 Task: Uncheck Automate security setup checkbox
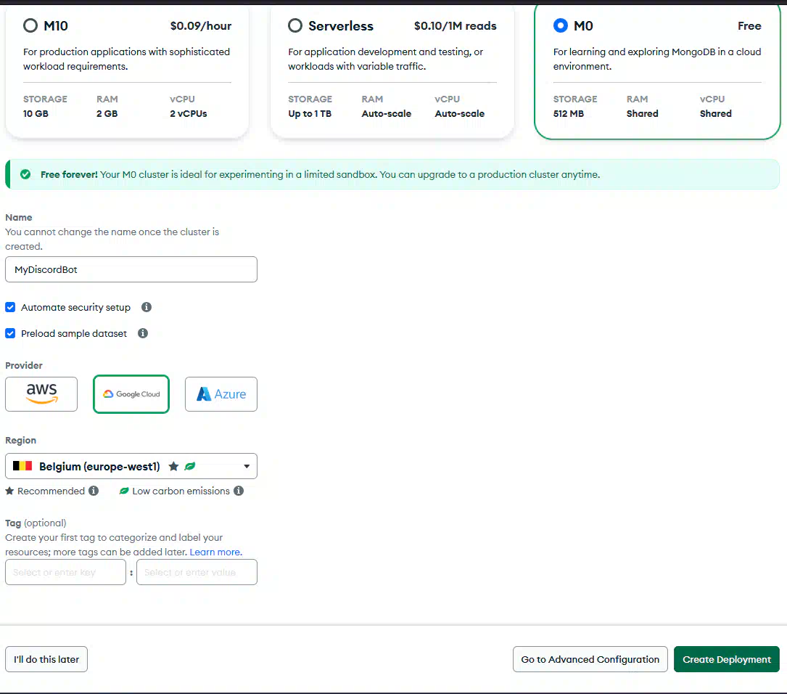coord(10,307)
